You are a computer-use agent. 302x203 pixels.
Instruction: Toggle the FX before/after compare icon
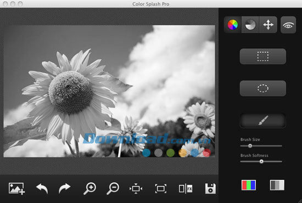point(186,188)
